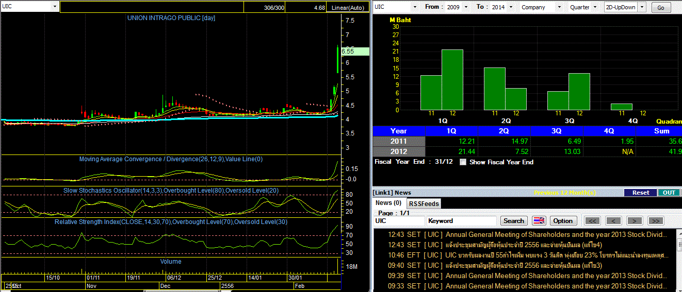Viewport: 682px width, 292px height.
Task: Go to previous news page (<)
Action: click(x=613, y=221)
